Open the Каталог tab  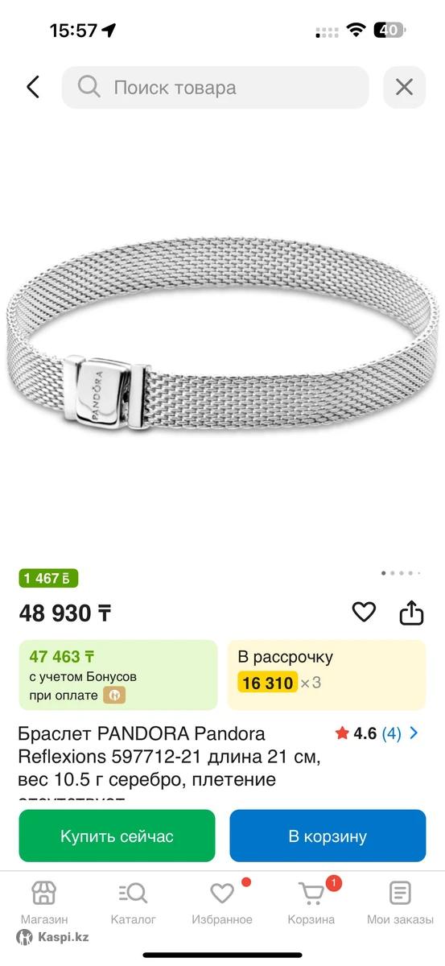pyautogui.click(x=133, y=902)
